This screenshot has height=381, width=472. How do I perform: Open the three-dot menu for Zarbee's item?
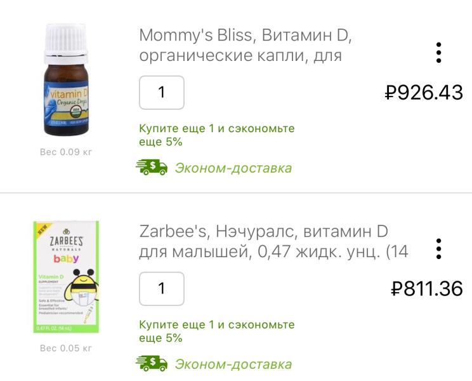[438, 249]
